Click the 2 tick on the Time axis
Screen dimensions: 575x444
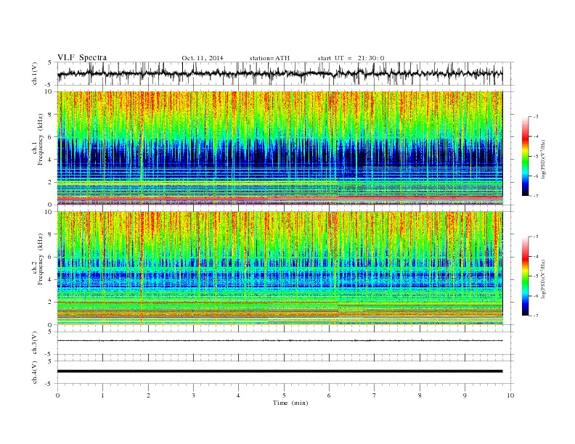click(148, 395)
